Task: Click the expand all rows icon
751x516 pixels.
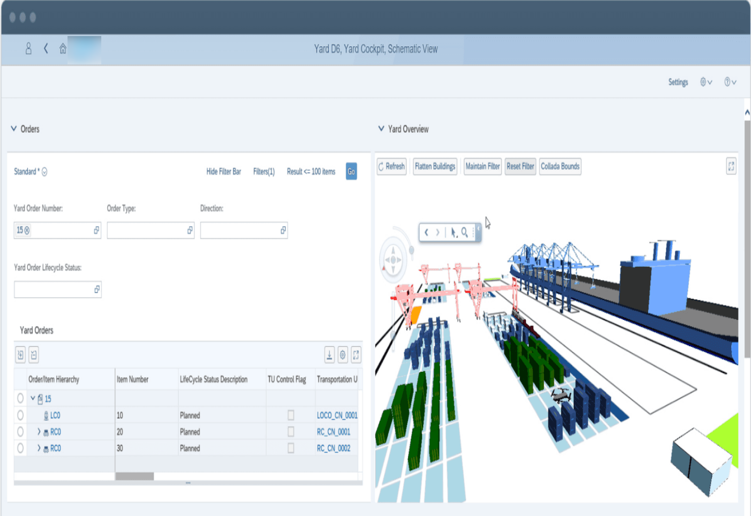Action: tap(20, 355)
